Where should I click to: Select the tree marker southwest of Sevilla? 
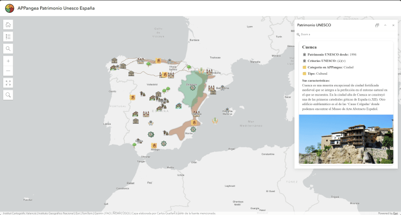coord(134,145)
